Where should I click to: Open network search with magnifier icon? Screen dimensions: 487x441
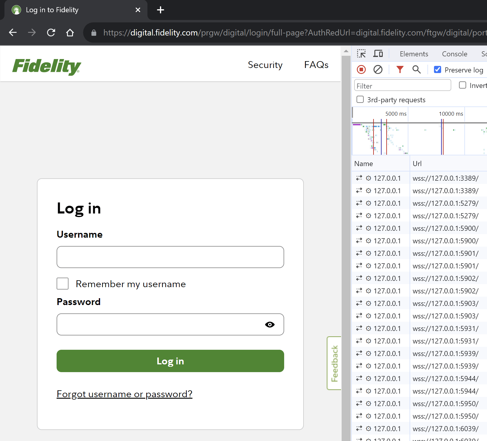[416, 70]
